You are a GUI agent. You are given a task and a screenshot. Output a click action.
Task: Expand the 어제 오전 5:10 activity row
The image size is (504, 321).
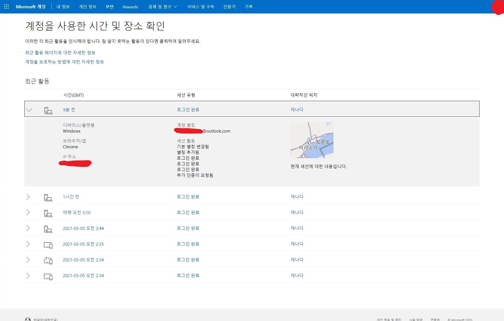(x=28, y=212)
